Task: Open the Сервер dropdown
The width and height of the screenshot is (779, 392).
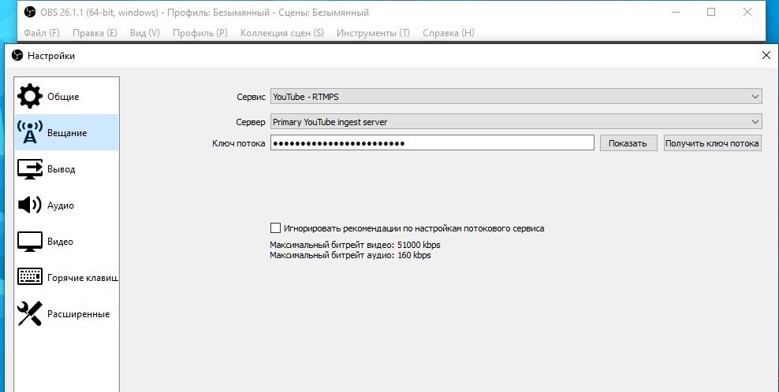Action: coord(516,121)
